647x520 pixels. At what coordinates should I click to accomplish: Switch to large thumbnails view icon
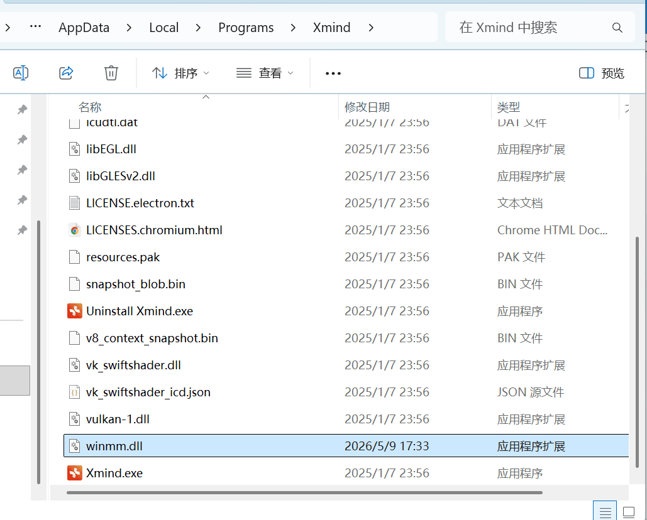pos(628,512)
